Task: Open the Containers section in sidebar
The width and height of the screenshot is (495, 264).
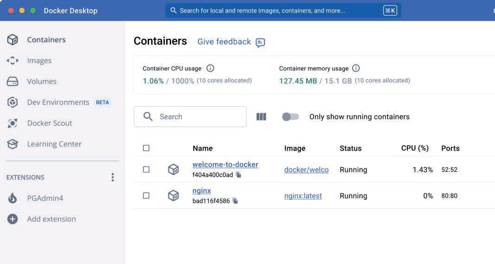Action: [x=46, y=40]
